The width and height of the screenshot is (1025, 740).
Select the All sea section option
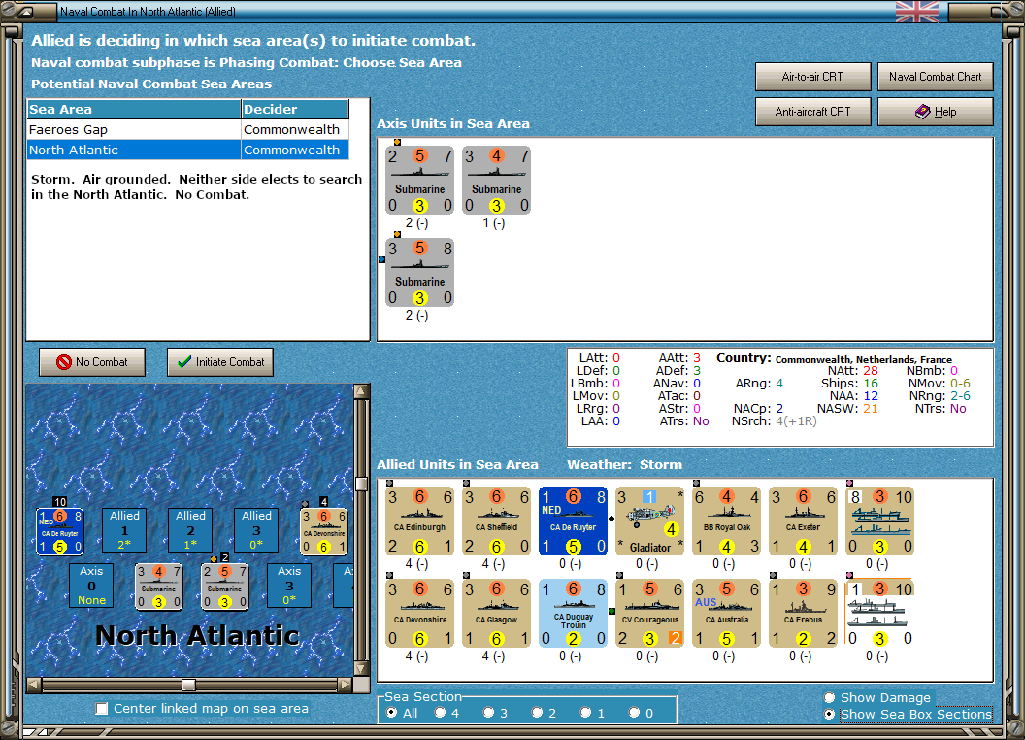point(391,713)
